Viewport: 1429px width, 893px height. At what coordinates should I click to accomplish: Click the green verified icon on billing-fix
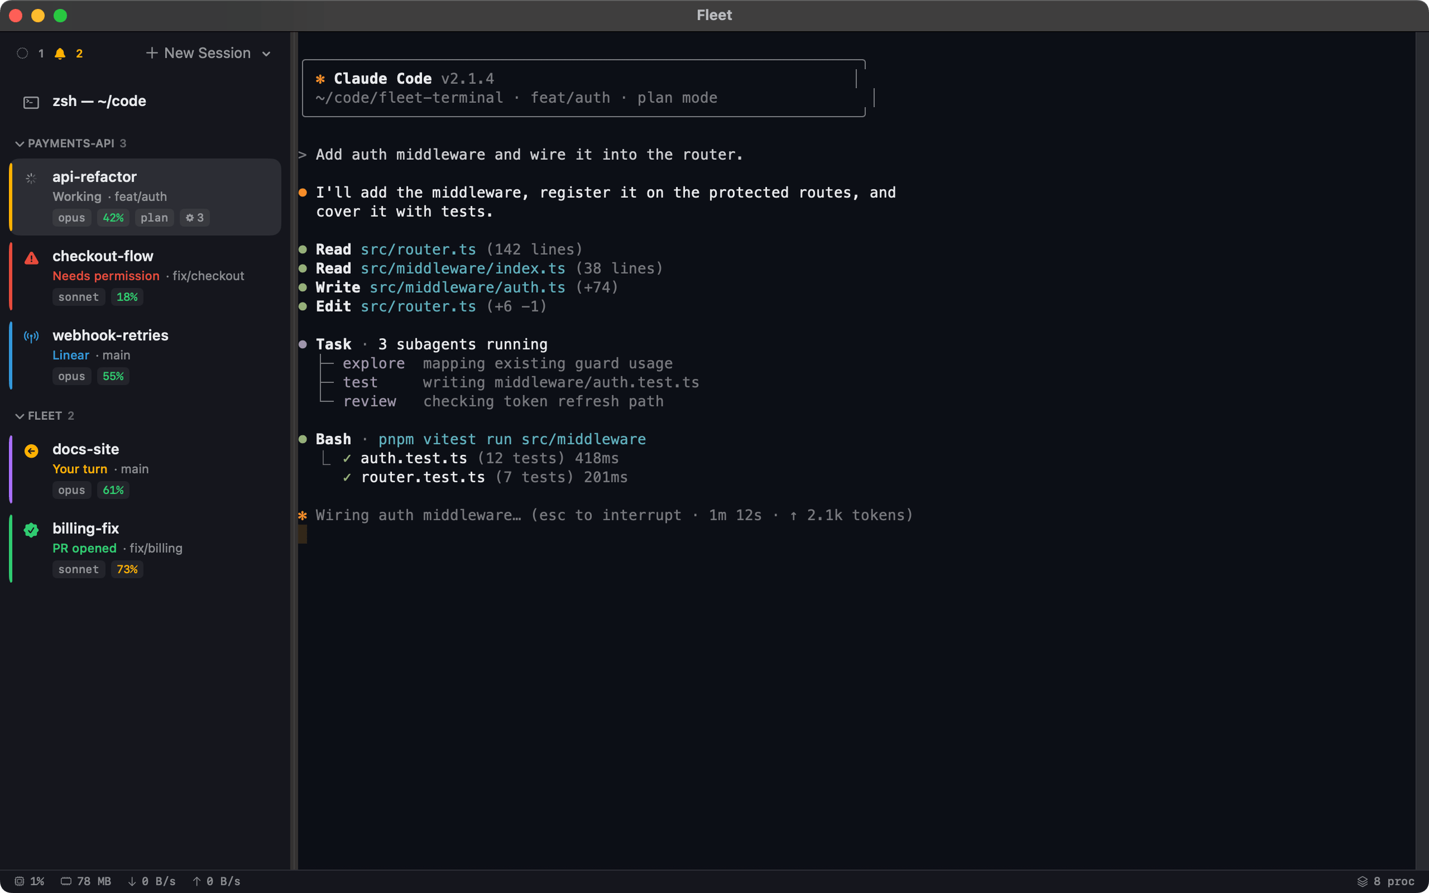(31, 530)
